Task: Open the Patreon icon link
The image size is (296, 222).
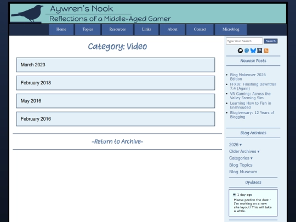Action: pos(240,50)
